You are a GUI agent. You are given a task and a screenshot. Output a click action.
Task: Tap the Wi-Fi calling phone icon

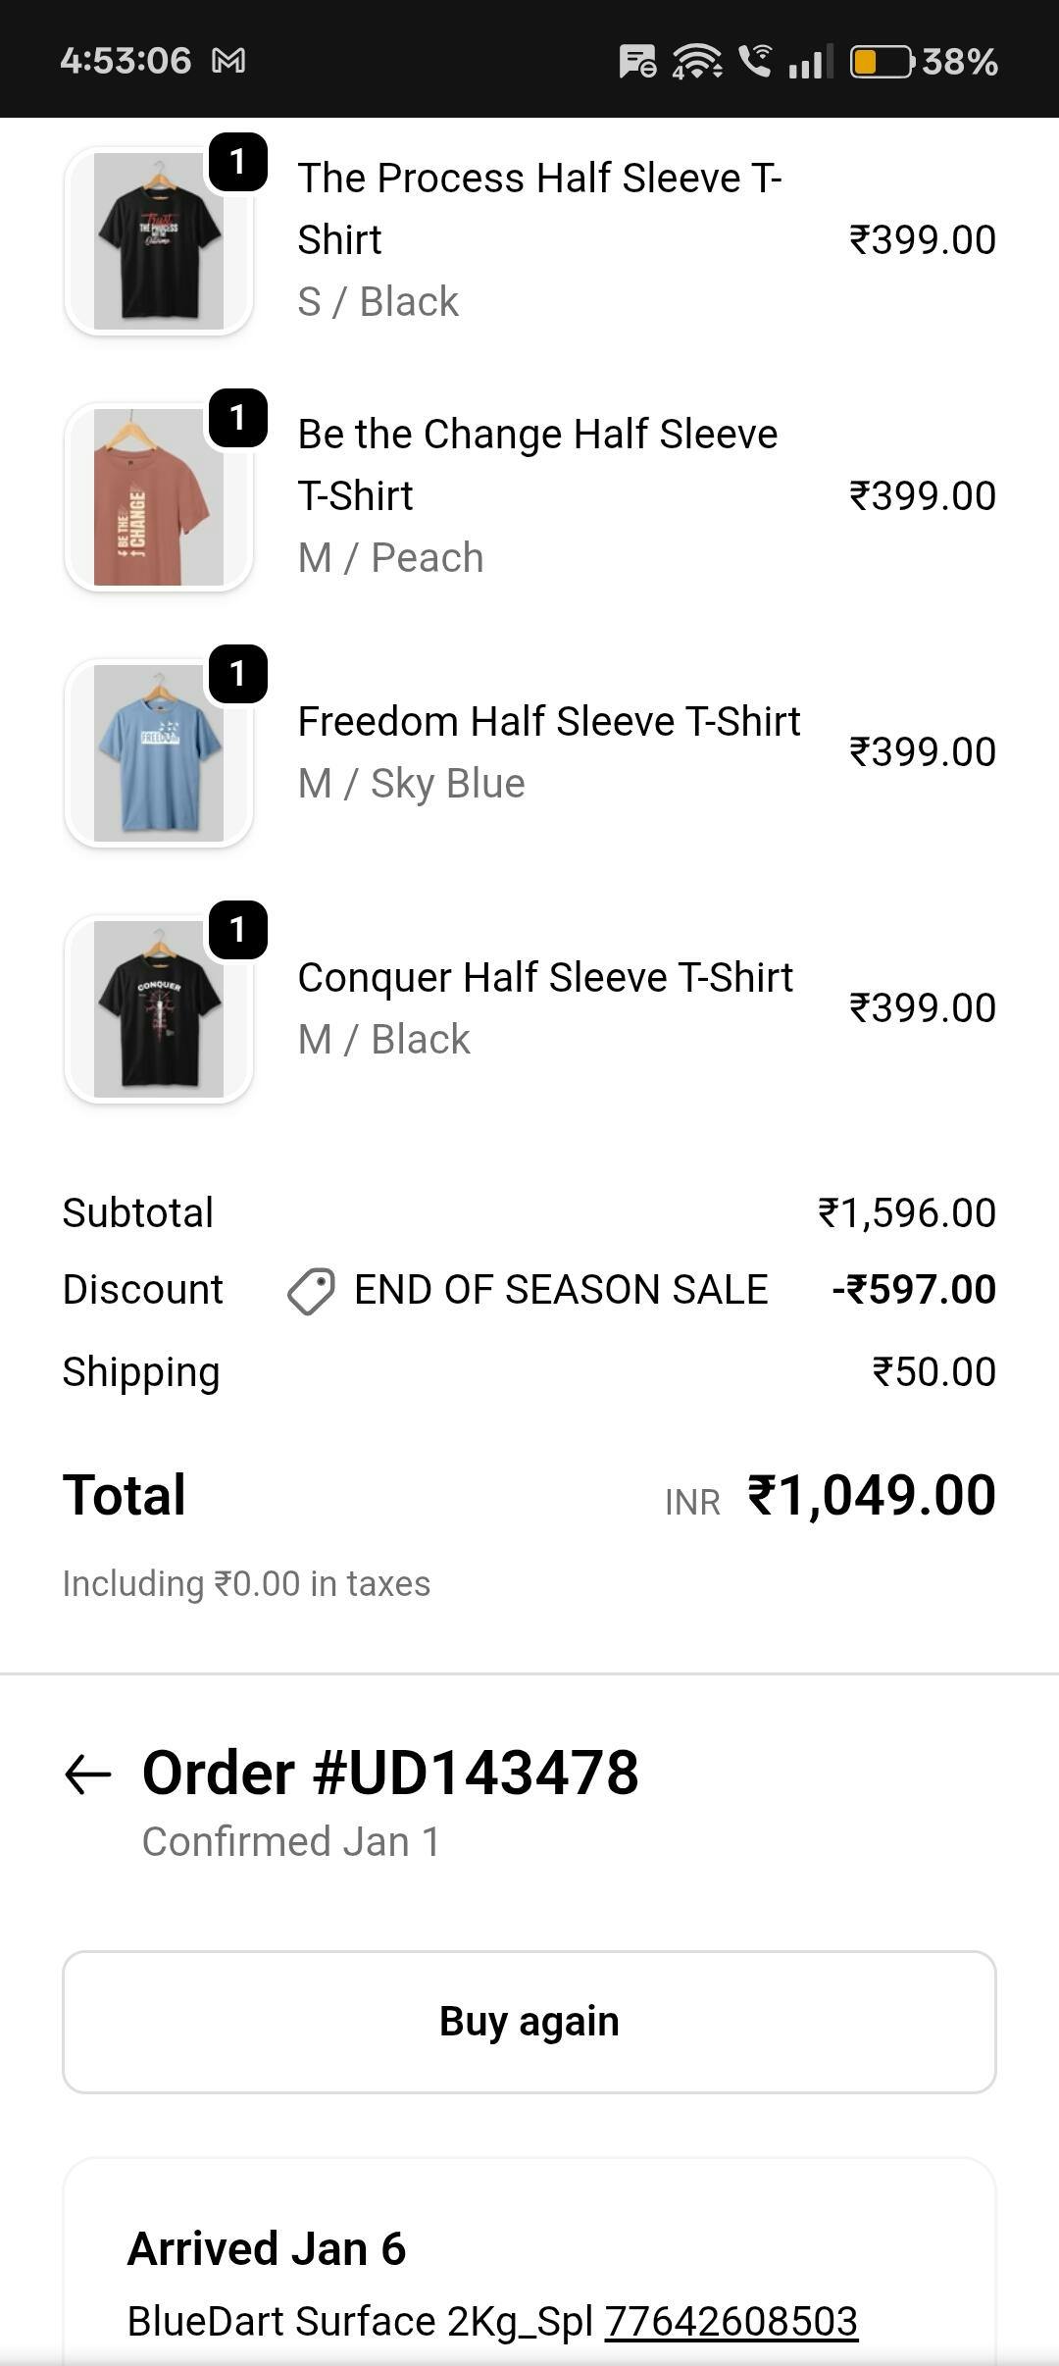(x=755, y=61)
